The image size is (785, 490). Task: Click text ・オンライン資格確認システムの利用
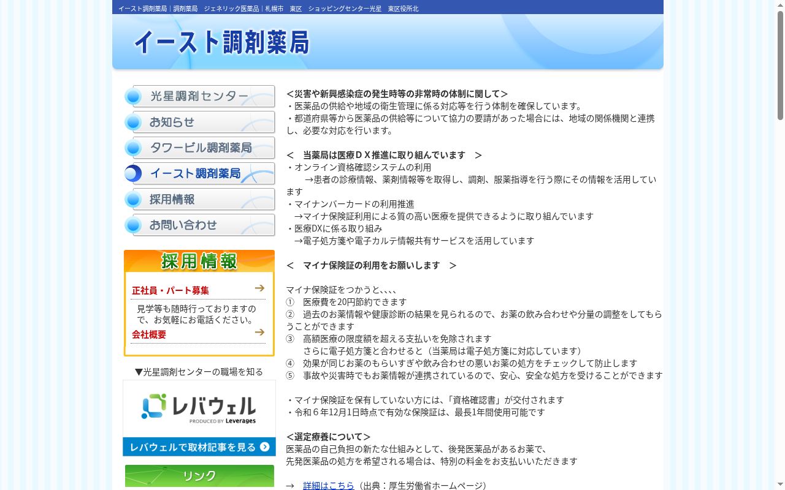(x=359, y=167)
